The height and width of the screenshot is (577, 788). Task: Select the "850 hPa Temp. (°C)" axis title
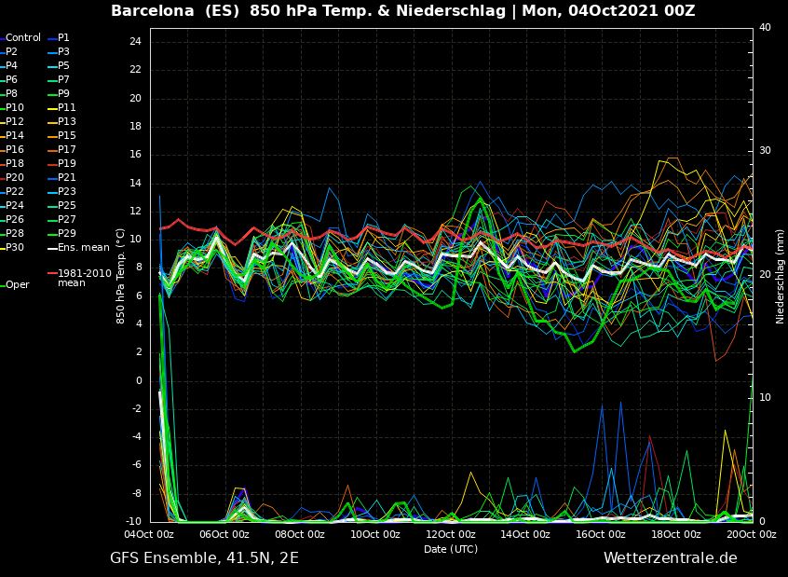120,276
